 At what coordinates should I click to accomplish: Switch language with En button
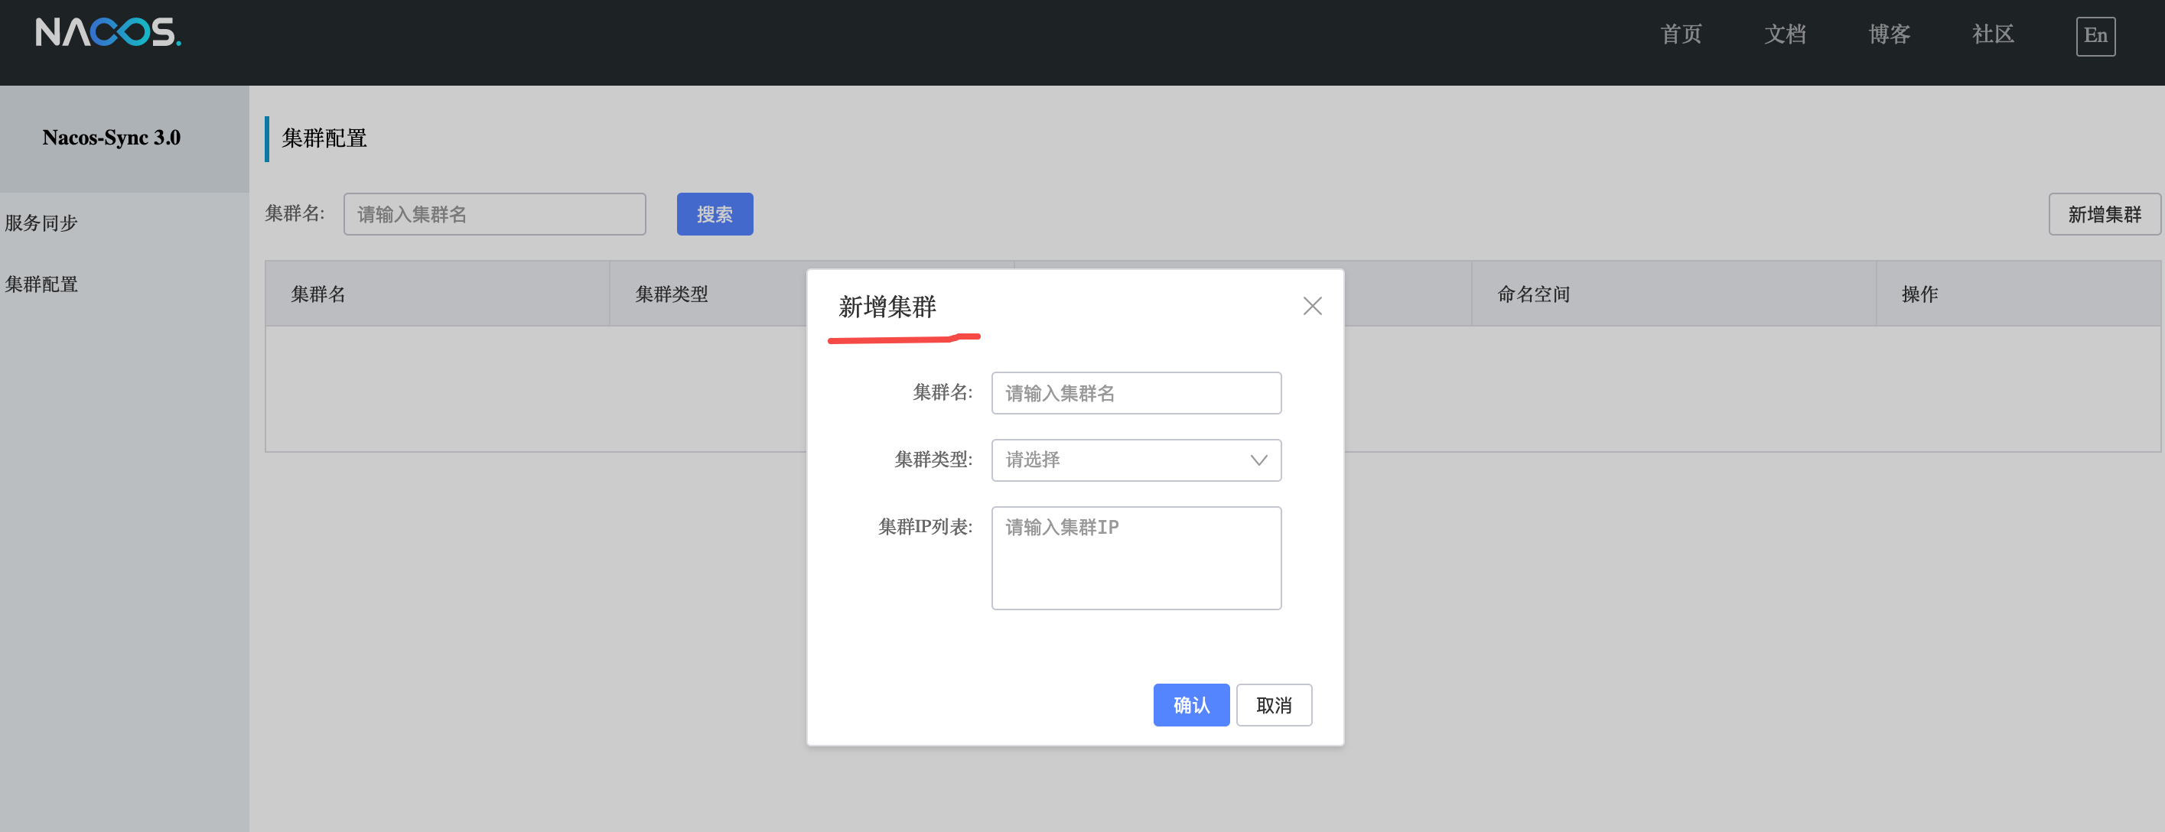[x=2095, y=36]
